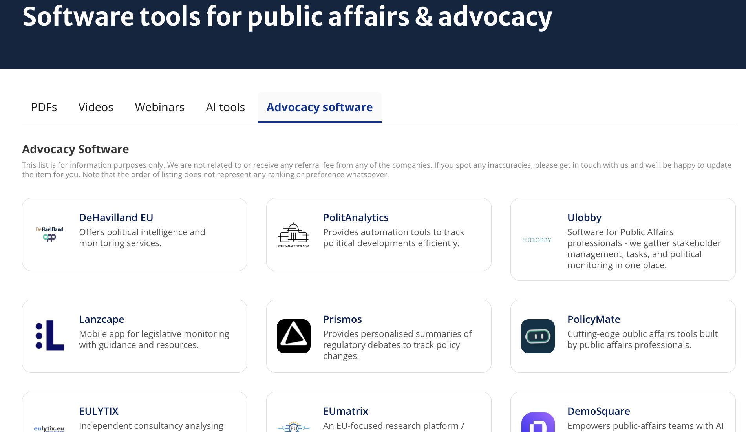Click 'Offers political intelligence and monitoring services' text
Screen dimensions: 746x432
click(x=142, y=238)
